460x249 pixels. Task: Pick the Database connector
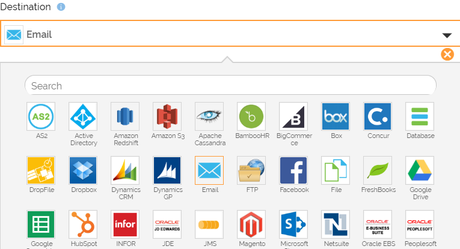pos(420,116)
